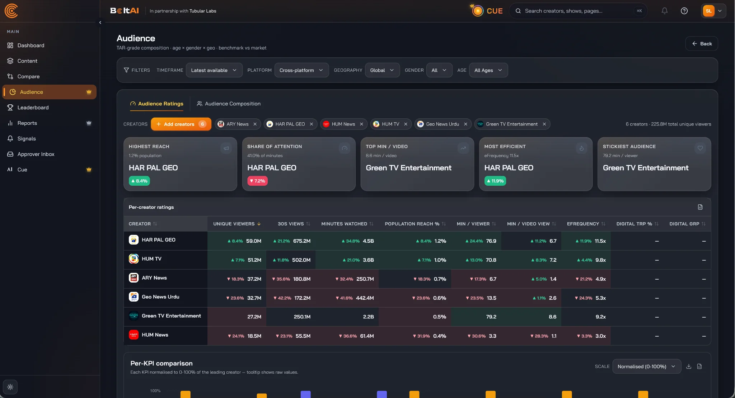735x398 pixels.
Task: Open Signals in sidebar
Action: pyautogui.click(x=49, y=138)
